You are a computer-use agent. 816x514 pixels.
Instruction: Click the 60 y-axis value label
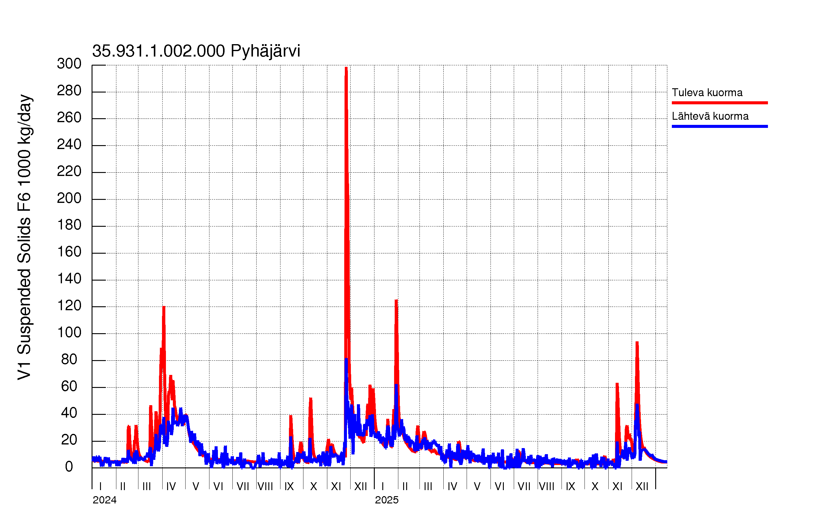click(69, 386)
